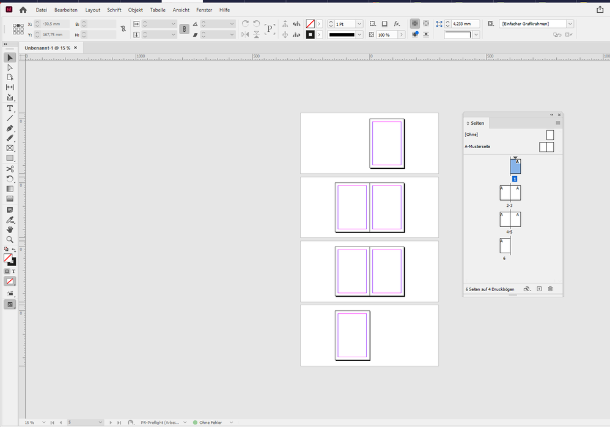Open the Objekt menu
The height and width of the screenshot is (427, 610).
[x=135, y=10]
